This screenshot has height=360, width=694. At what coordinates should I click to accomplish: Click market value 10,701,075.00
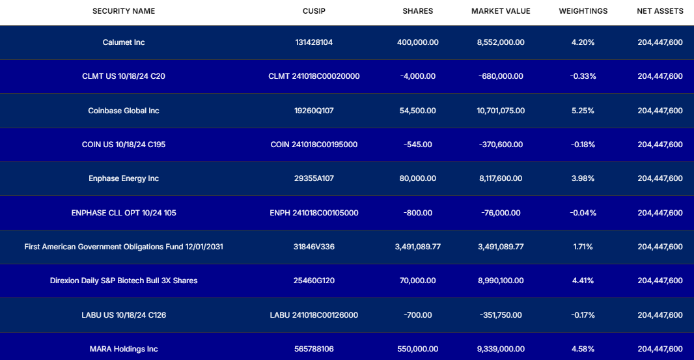[x=501, y=111]
